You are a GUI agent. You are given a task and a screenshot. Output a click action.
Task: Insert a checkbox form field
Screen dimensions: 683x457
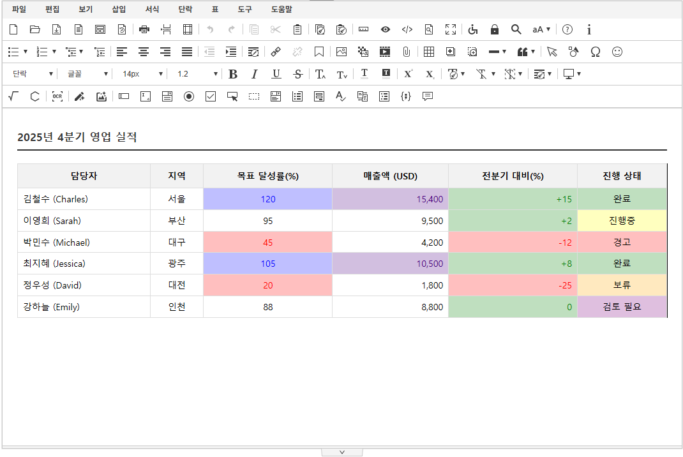click(x=211, y=96)
